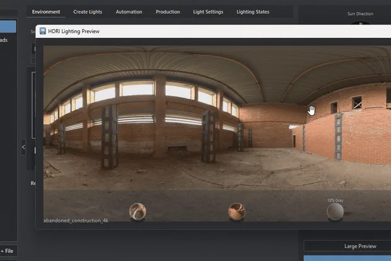Open the Light Settings tab
This screenshot has width=391, height=261.
coord(208,12)
